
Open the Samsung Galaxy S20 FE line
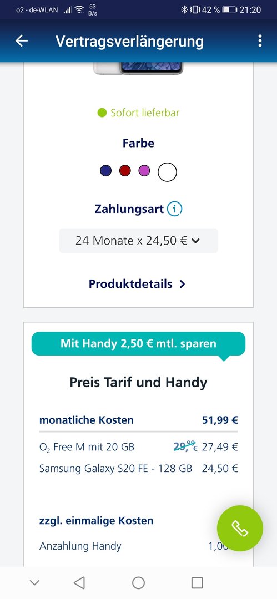click(x=139, y=468)
